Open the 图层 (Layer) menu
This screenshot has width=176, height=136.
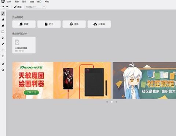click(x=24, y=1)
